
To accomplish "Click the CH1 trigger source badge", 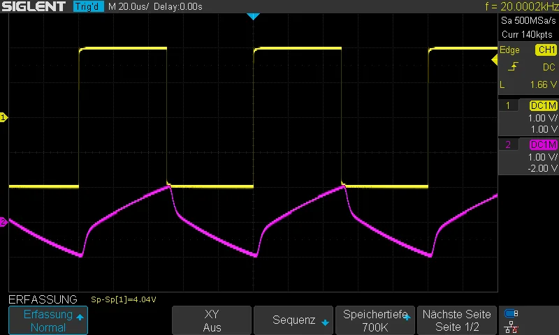I will pos(546,50).
